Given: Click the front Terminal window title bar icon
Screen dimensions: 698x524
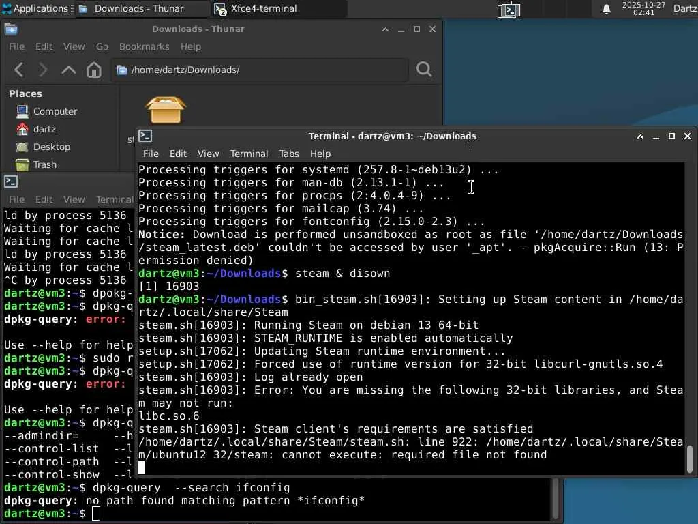Looking at the screenshot, I should point(146,136).
